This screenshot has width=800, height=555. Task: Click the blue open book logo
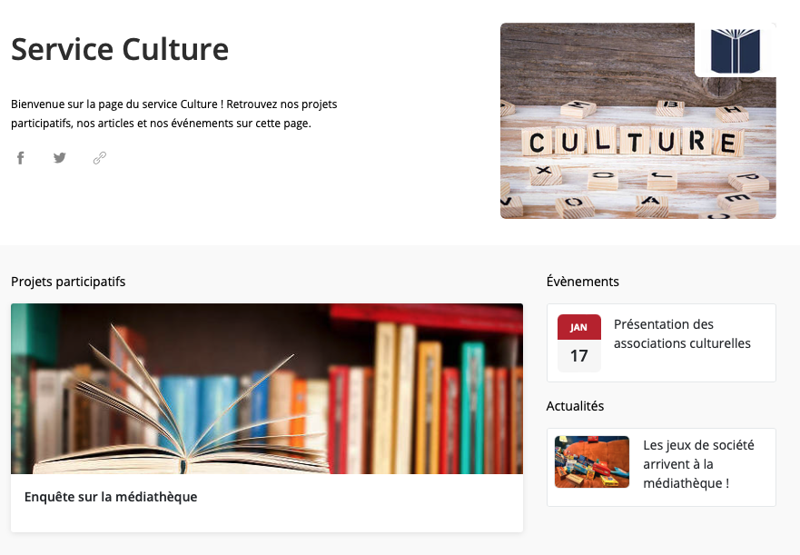click(x=736, y=51)
